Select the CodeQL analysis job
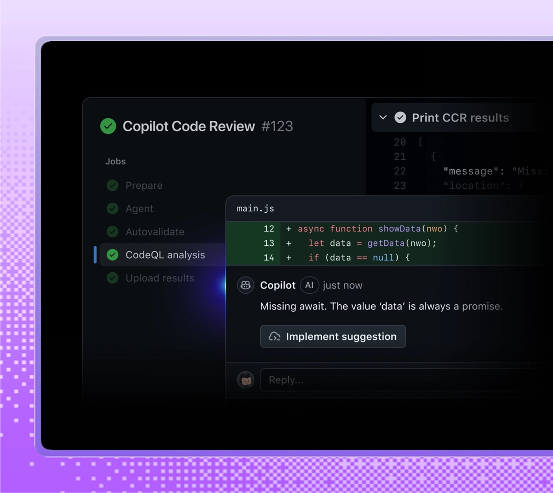 163,255
